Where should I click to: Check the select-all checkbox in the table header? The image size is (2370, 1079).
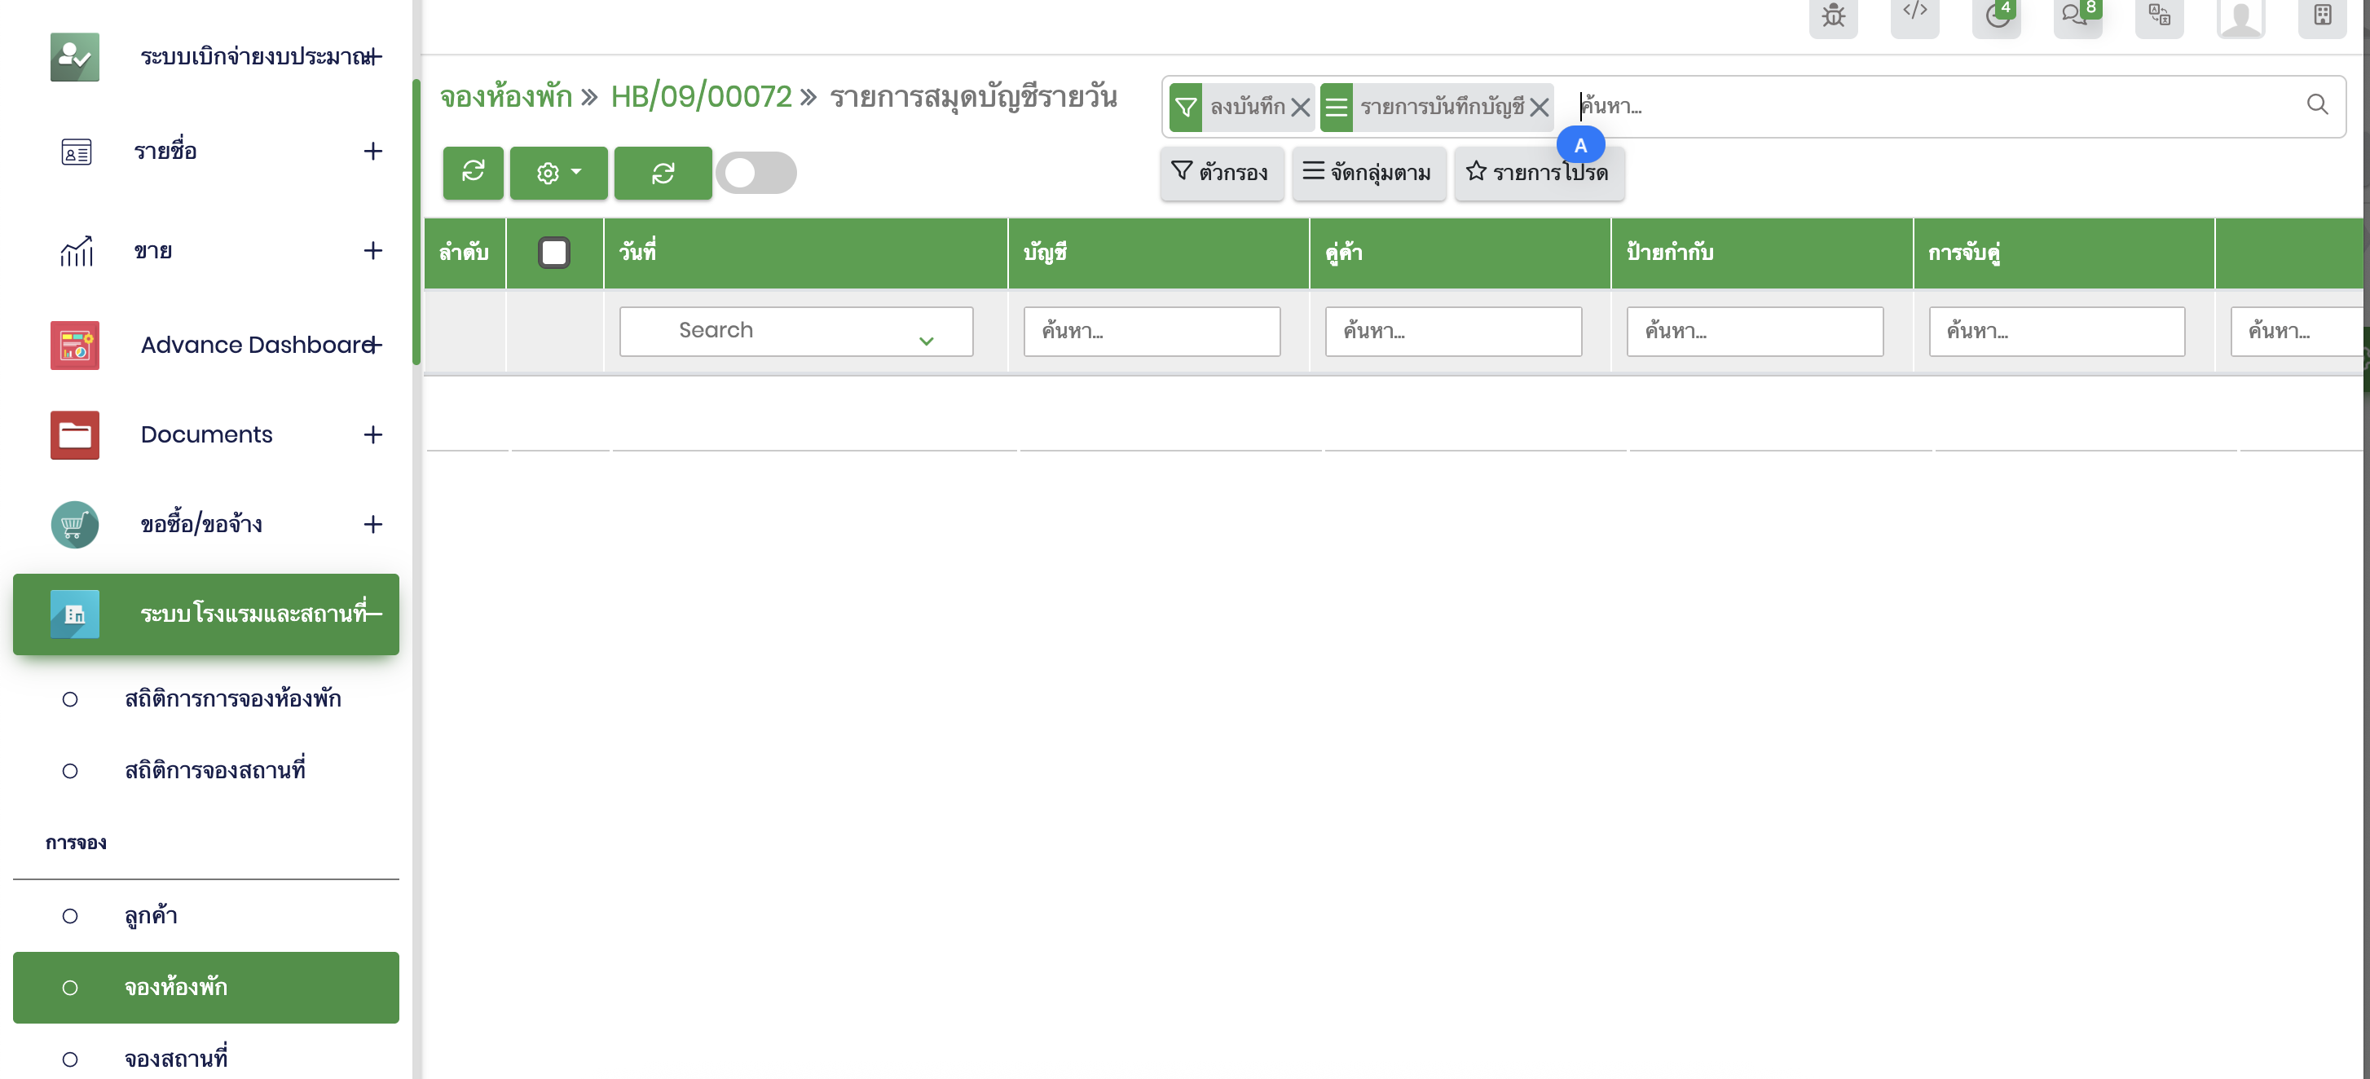[x=554, y=252]
